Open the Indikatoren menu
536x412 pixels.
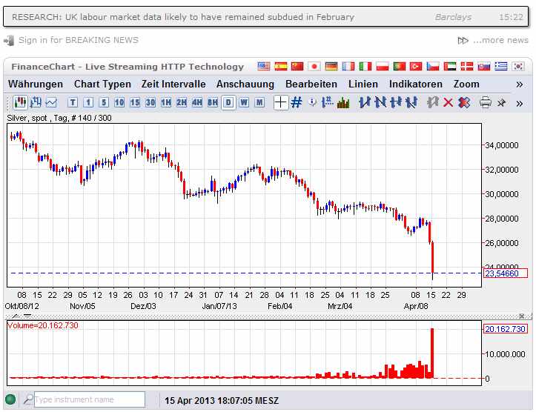click(416, 84)
